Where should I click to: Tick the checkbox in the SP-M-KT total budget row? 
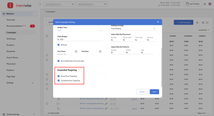click(47, 104)
